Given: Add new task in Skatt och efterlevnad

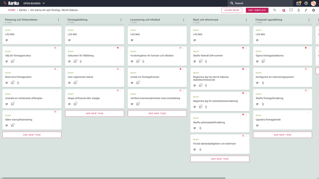Looking at the screenshot, I should 220,159.
